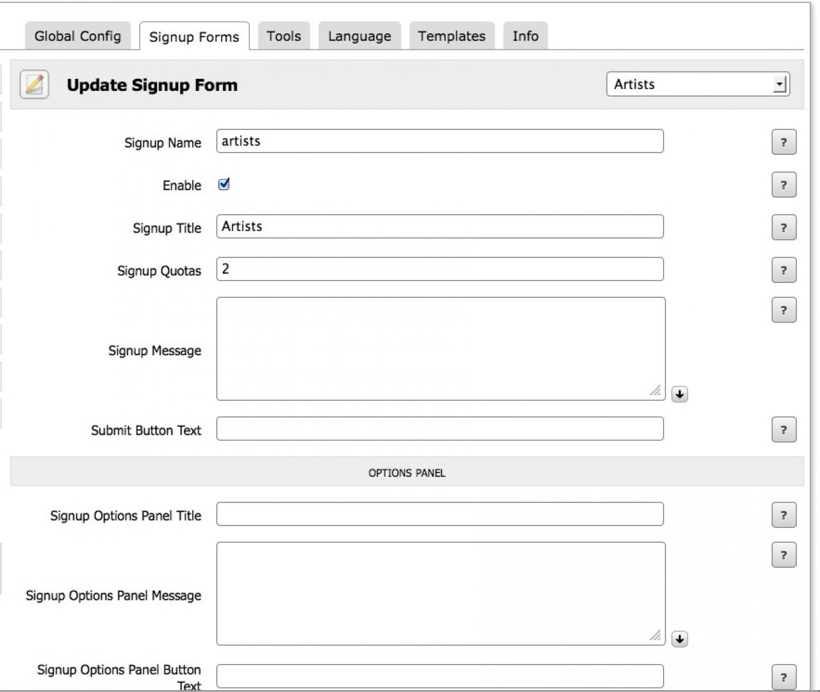Viewport: 820px width, 692px height.
Task: Click inside the Submit Button Text field
Action: [439, 429]
